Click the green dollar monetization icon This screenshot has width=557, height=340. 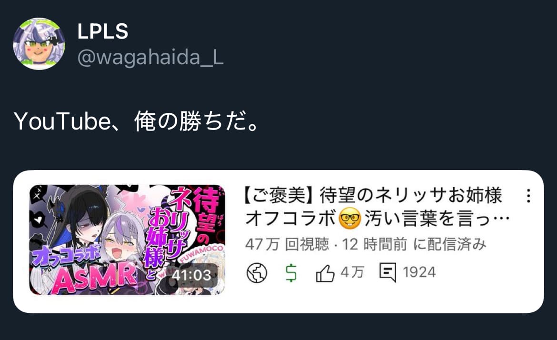click(x=291, y=273)
